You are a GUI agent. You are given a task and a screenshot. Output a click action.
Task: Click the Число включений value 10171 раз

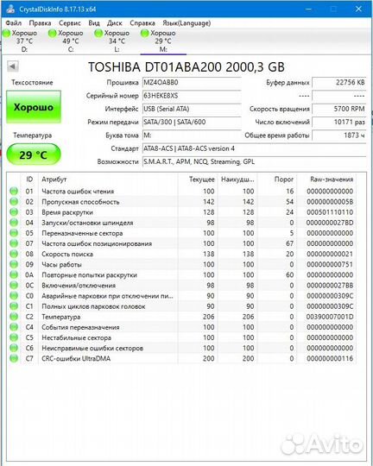tap(338, 123)
